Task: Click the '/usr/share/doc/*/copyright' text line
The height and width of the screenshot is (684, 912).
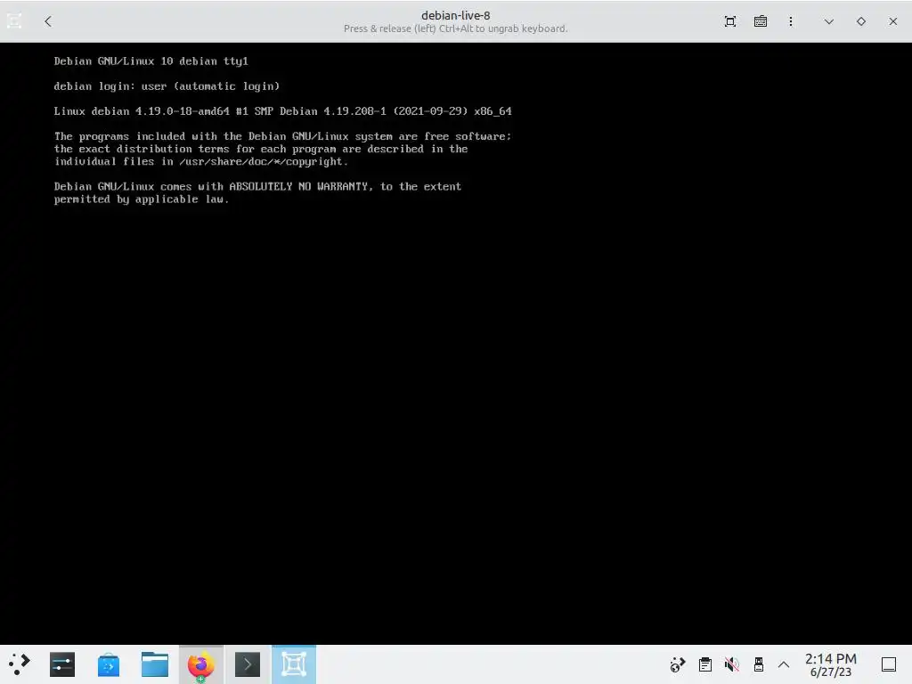Action: pyautogui.click(x=201, y=162)
